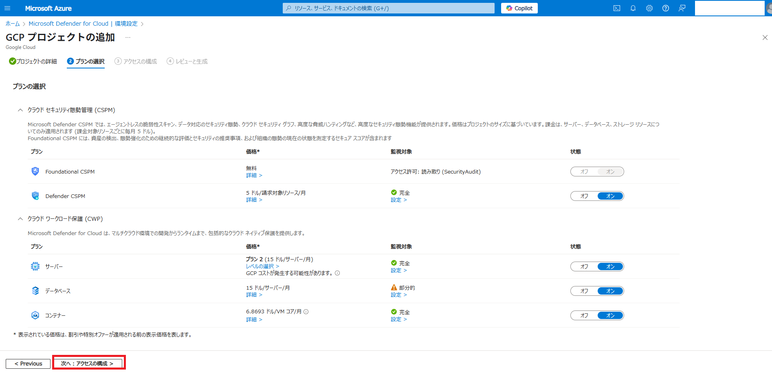Turn サーバー plan オン

(x=610, y=266)
